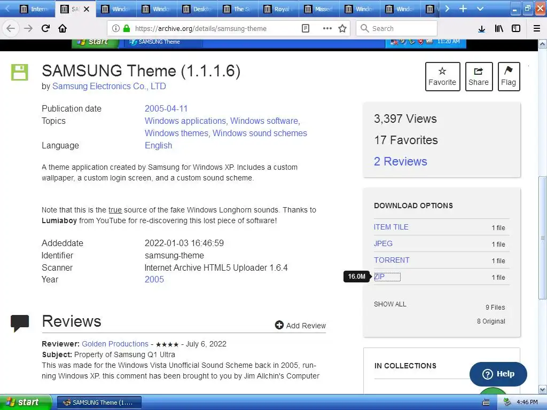Open the browser home page

(62, 29)
